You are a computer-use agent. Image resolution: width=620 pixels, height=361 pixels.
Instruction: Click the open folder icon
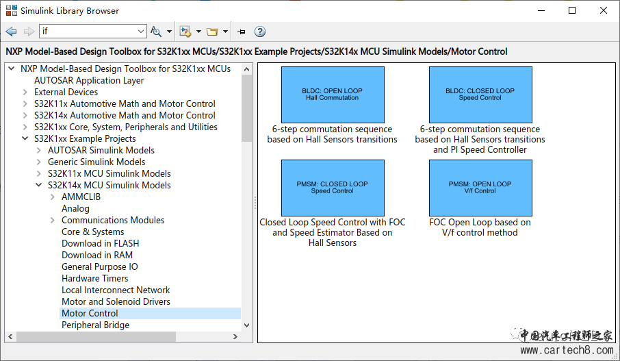pos(212,32)
